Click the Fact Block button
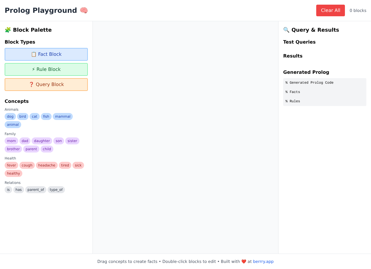Image resolution: width=371 pixels, height=269 pixels. pos(46,54)
